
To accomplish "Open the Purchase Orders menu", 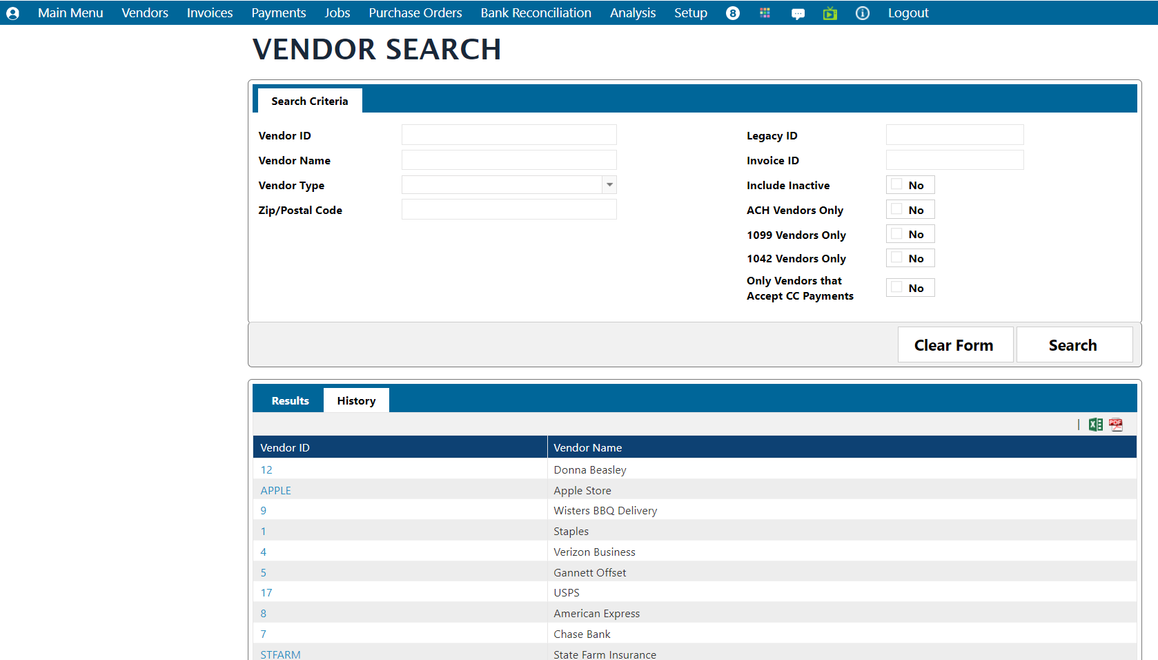I will 415,13.
